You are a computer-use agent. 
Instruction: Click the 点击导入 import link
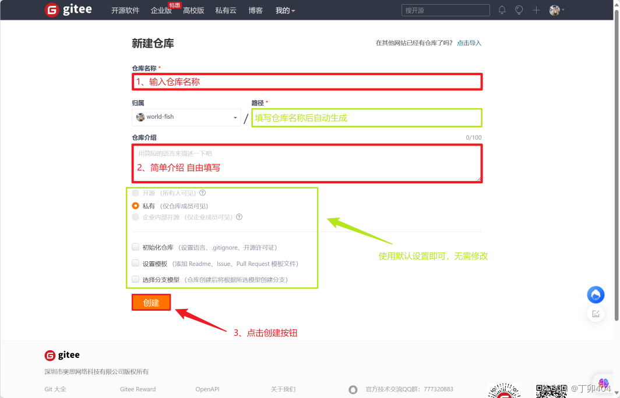[468, 42]
